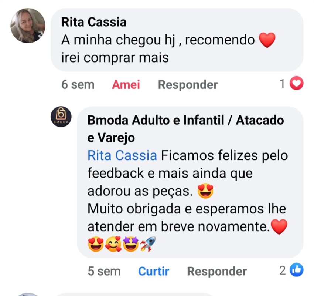Tap the rocket emoji in Bmoda's reply

click(x=148, y=244)
